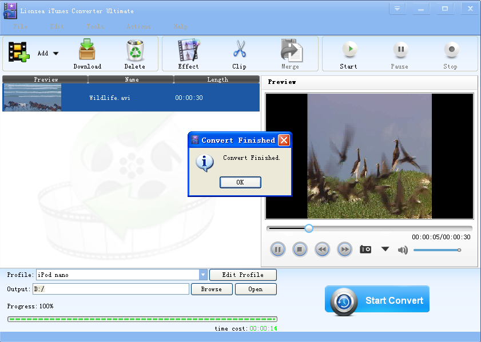Click the Start toolbar button
Viewport: 481px width, 342px height.
click(349, 55)
